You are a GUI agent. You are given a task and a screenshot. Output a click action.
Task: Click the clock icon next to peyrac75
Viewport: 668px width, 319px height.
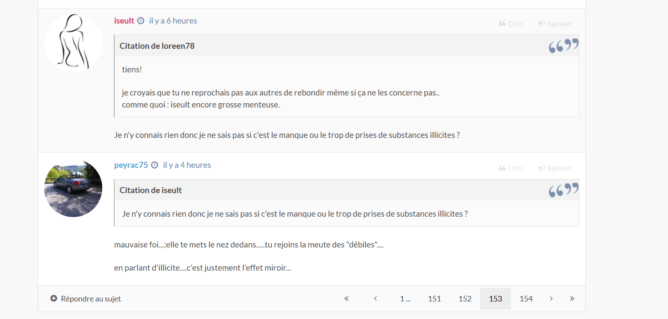[154, 165]
